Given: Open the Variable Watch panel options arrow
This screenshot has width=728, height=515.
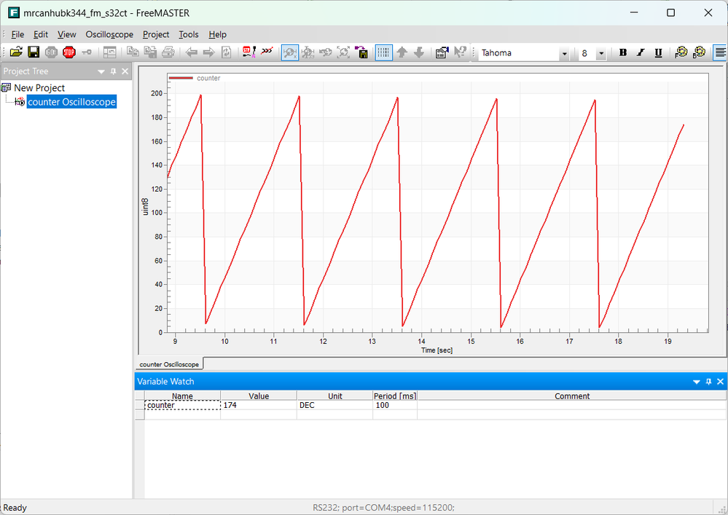Looking at the screenshot, I should 697,382.
